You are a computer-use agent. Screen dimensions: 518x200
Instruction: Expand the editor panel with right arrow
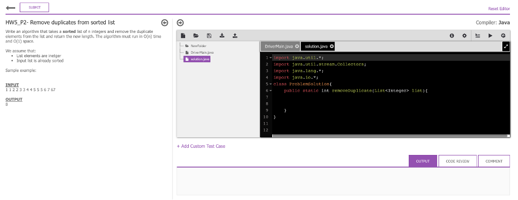tap(180, 22)
